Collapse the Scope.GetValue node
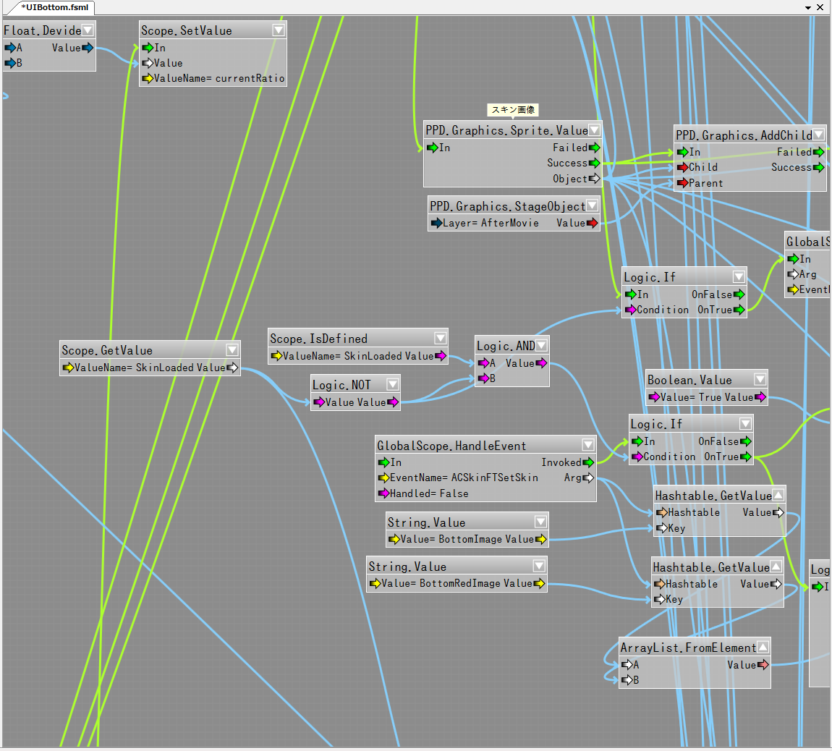832x751 pixels. pyautogui.click(x=232, y=350)
